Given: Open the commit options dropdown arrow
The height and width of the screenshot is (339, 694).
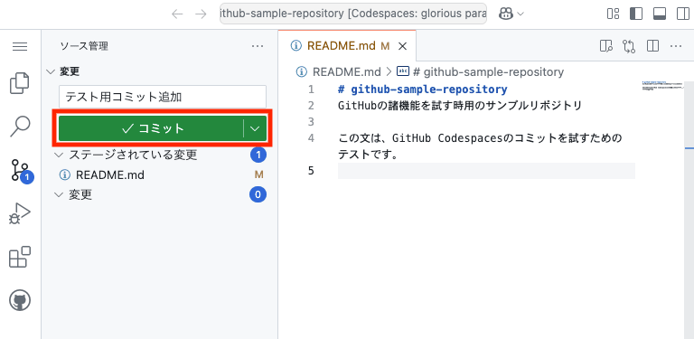Looking at the screenshot, I should click(255, 128).
